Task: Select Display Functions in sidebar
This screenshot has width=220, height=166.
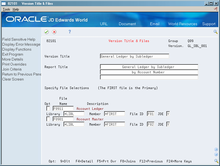Action: [x=17, y=49]
